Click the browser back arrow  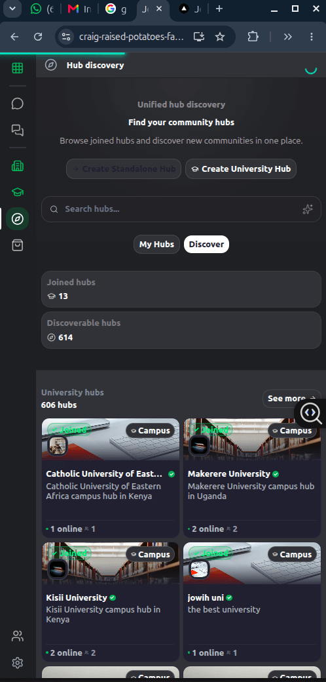(x=15, y=37)
